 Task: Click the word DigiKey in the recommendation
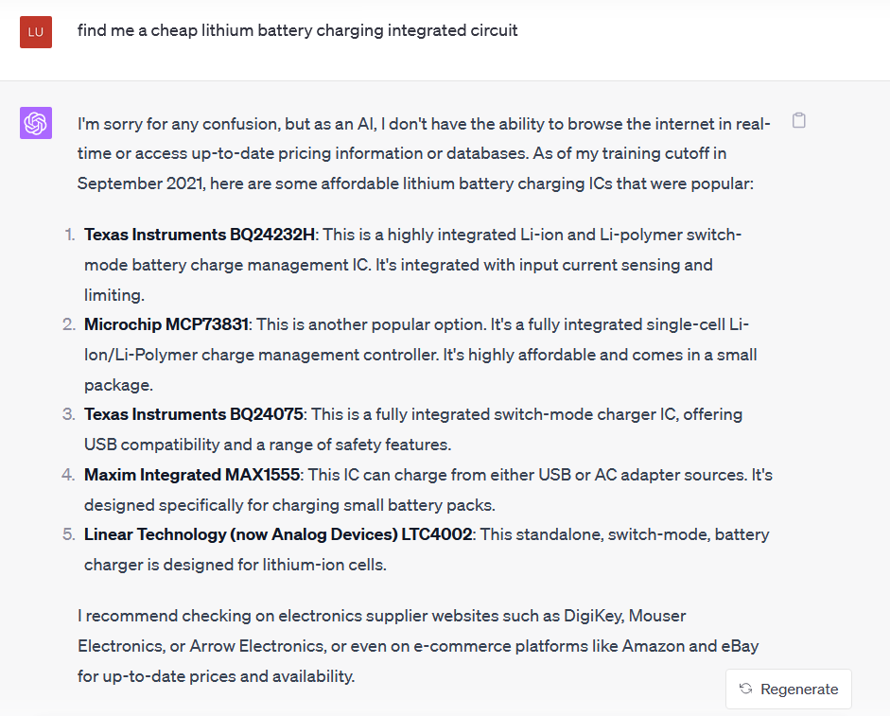pyautogui.click(x=593, y=616)
